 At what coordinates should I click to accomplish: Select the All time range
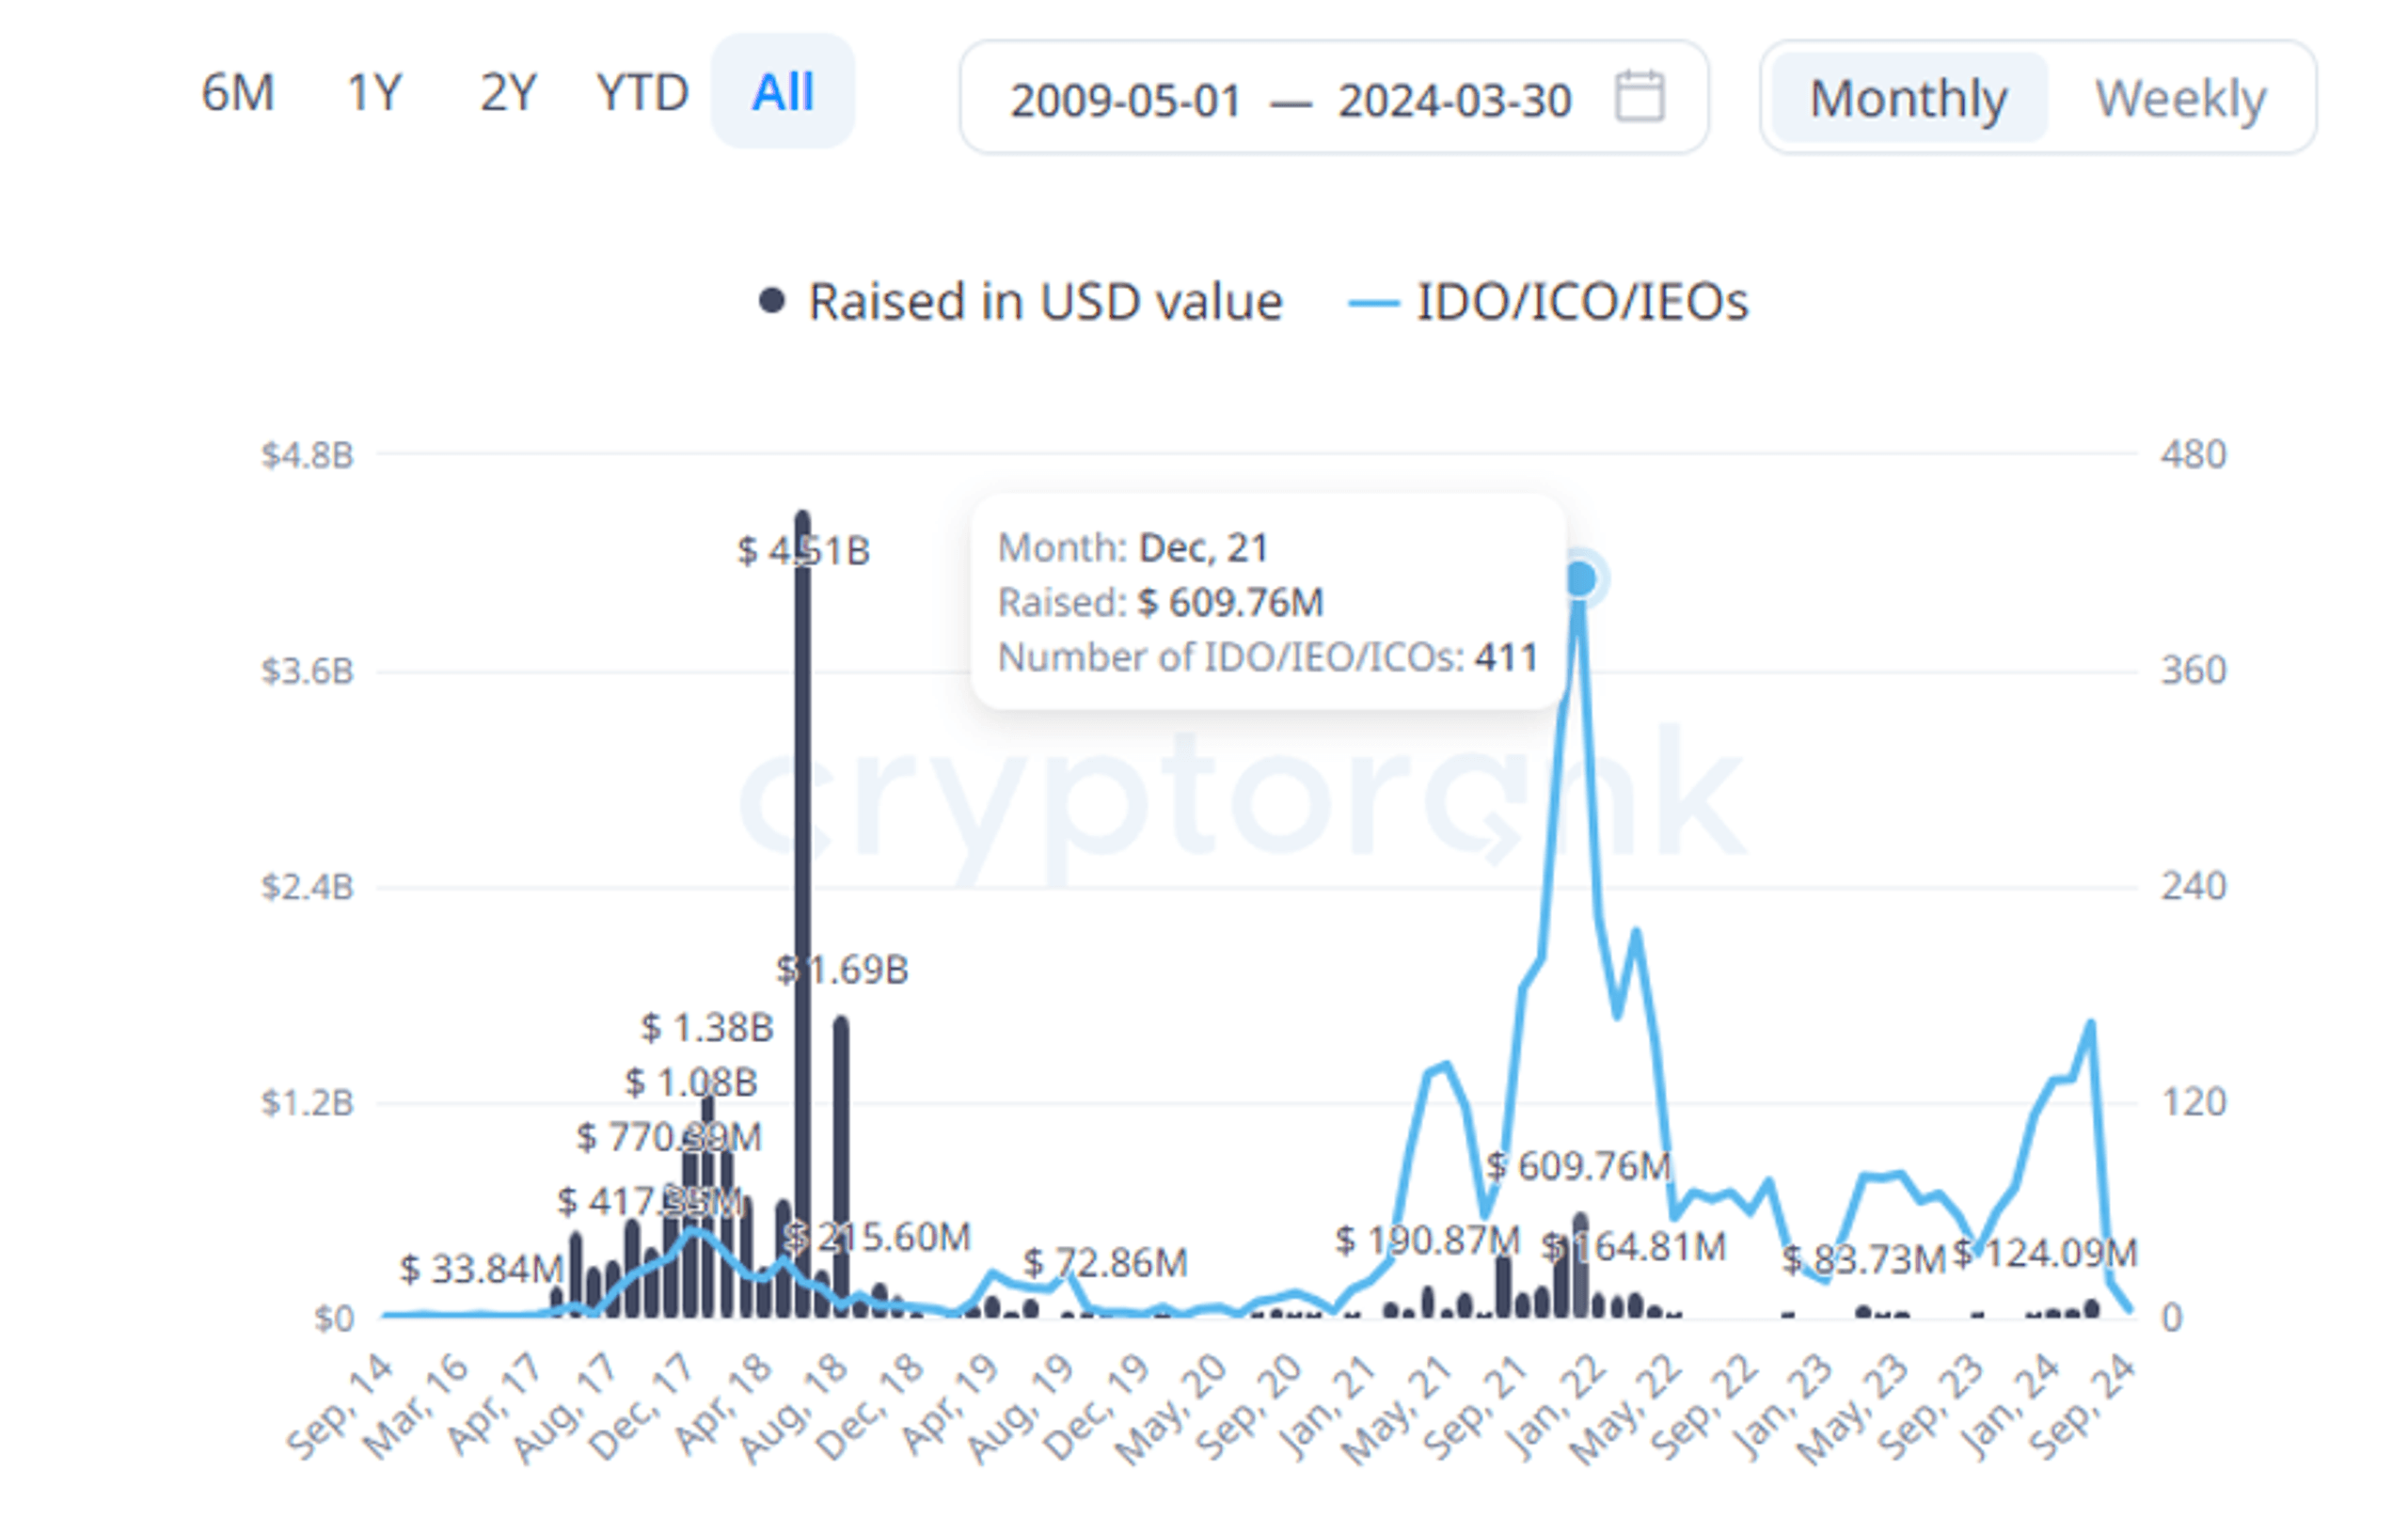click(783, 91)
